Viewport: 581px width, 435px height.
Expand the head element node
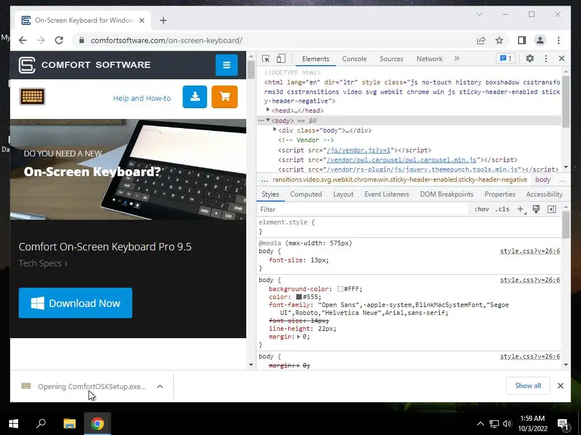[x=268, y=110]
